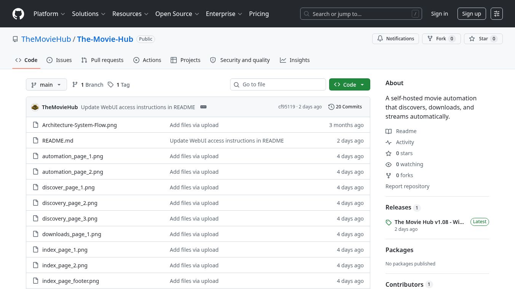Viewport: 515px width, 289px height.
Task: Expand the Enterprise menu
Action: (x=224, y=14)
